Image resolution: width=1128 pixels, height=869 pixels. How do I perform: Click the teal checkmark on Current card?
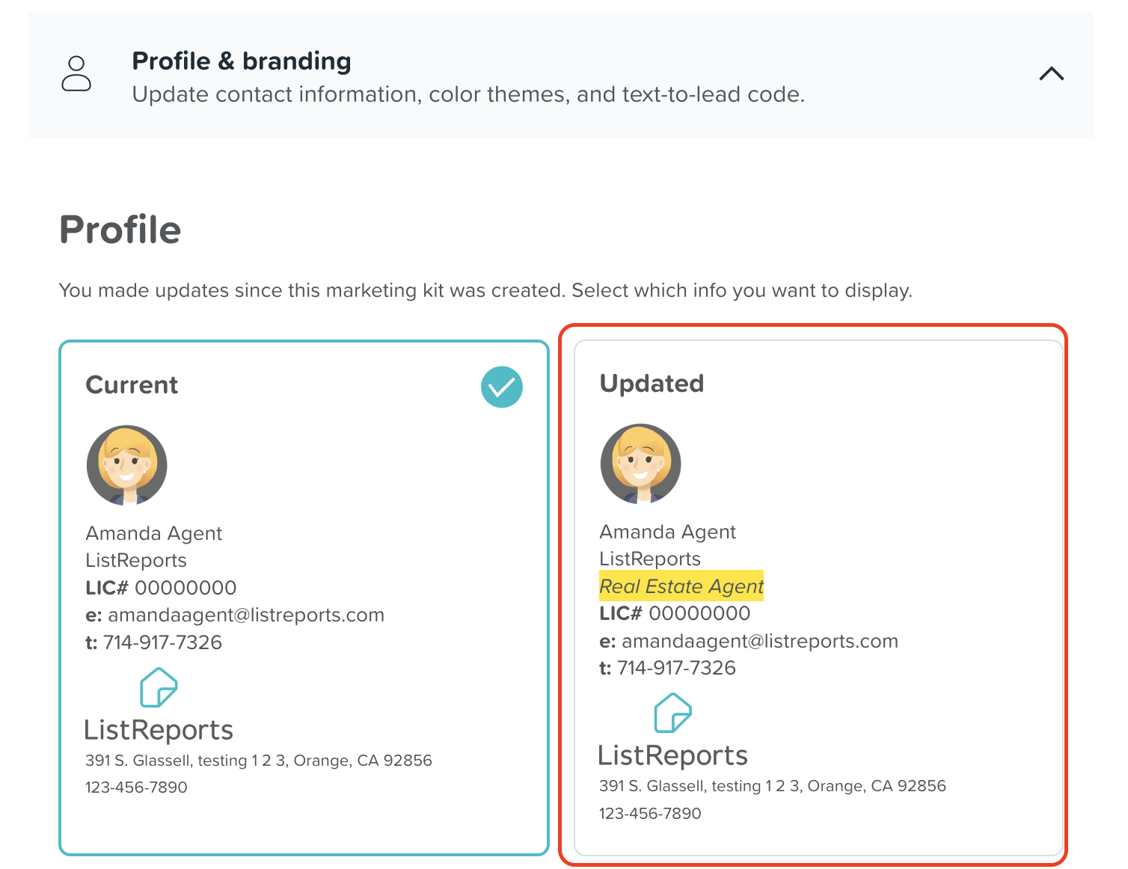coord(501,387)
